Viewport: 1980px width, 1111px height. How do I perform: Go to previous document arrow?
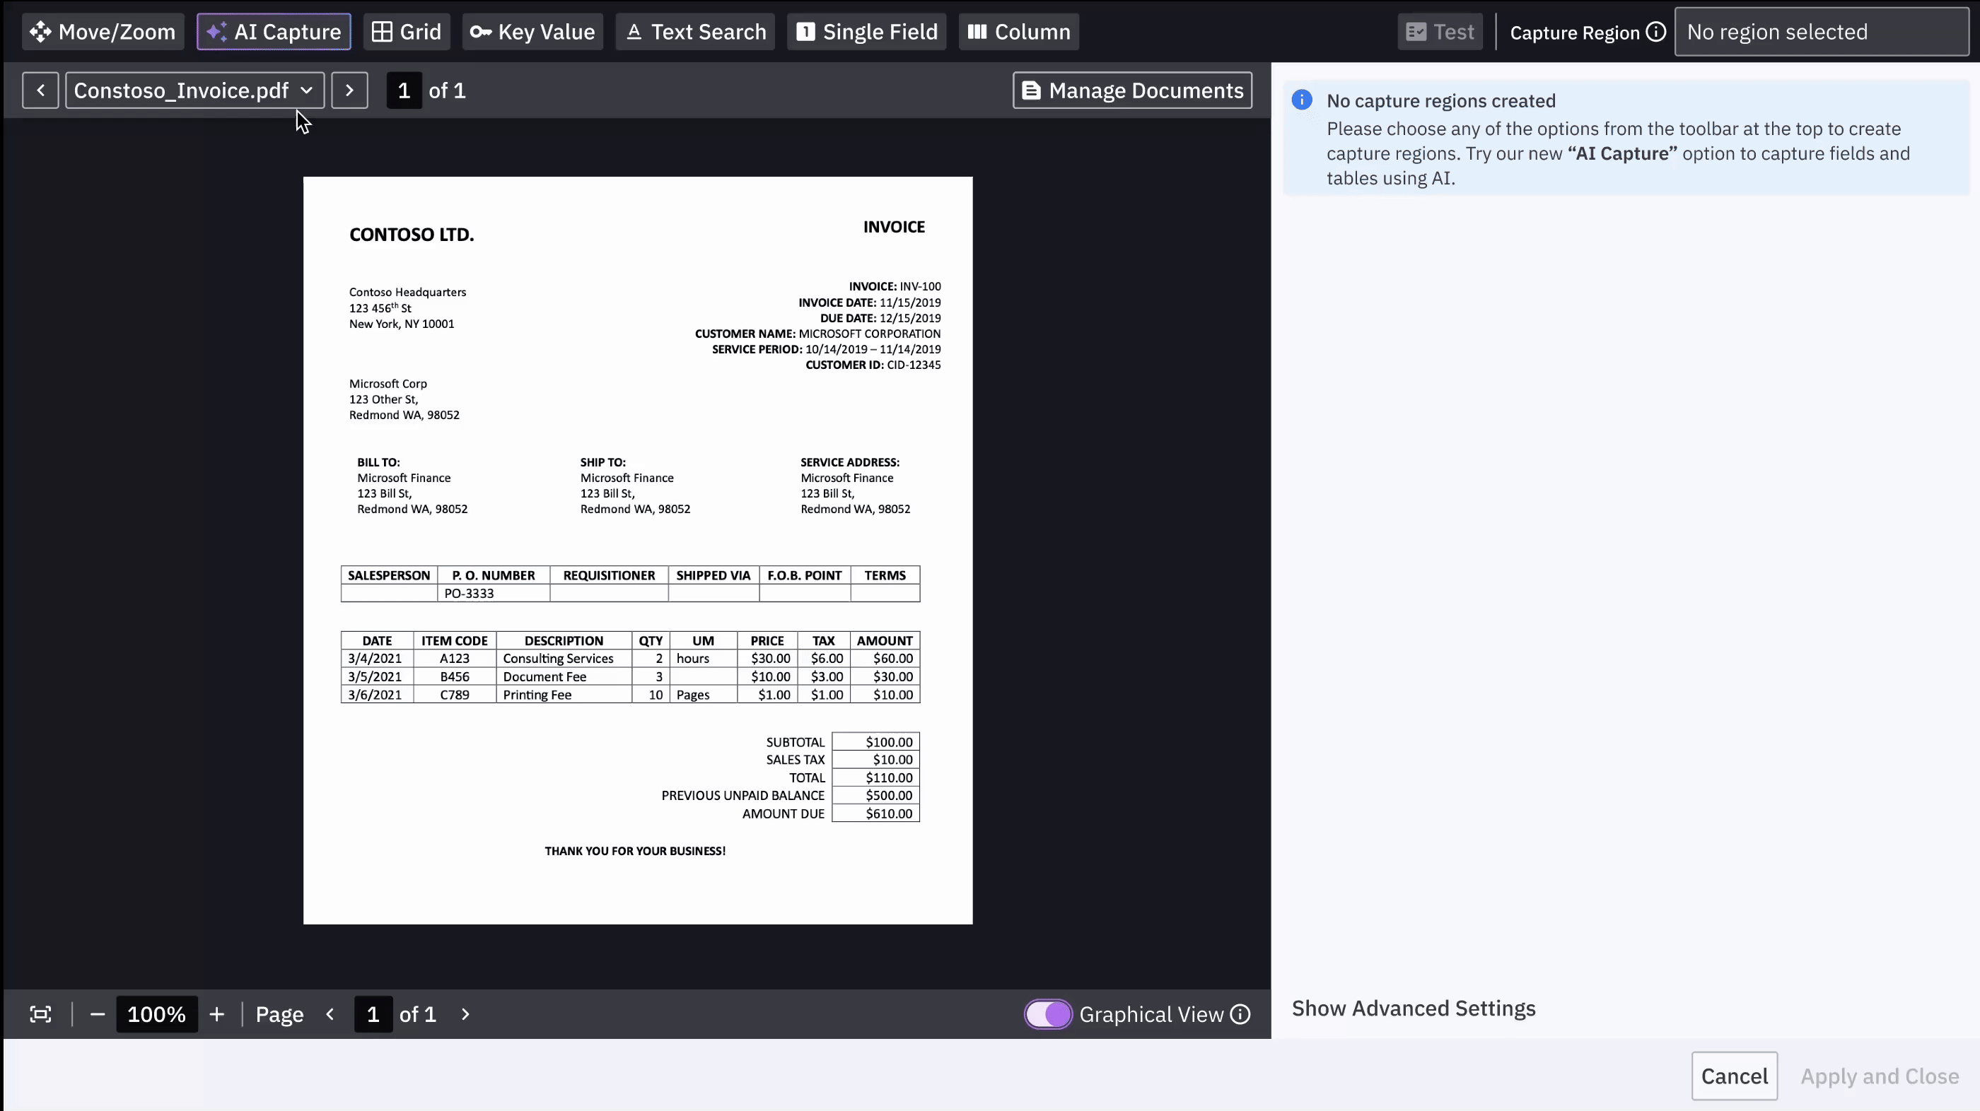[x=41, y=90]
